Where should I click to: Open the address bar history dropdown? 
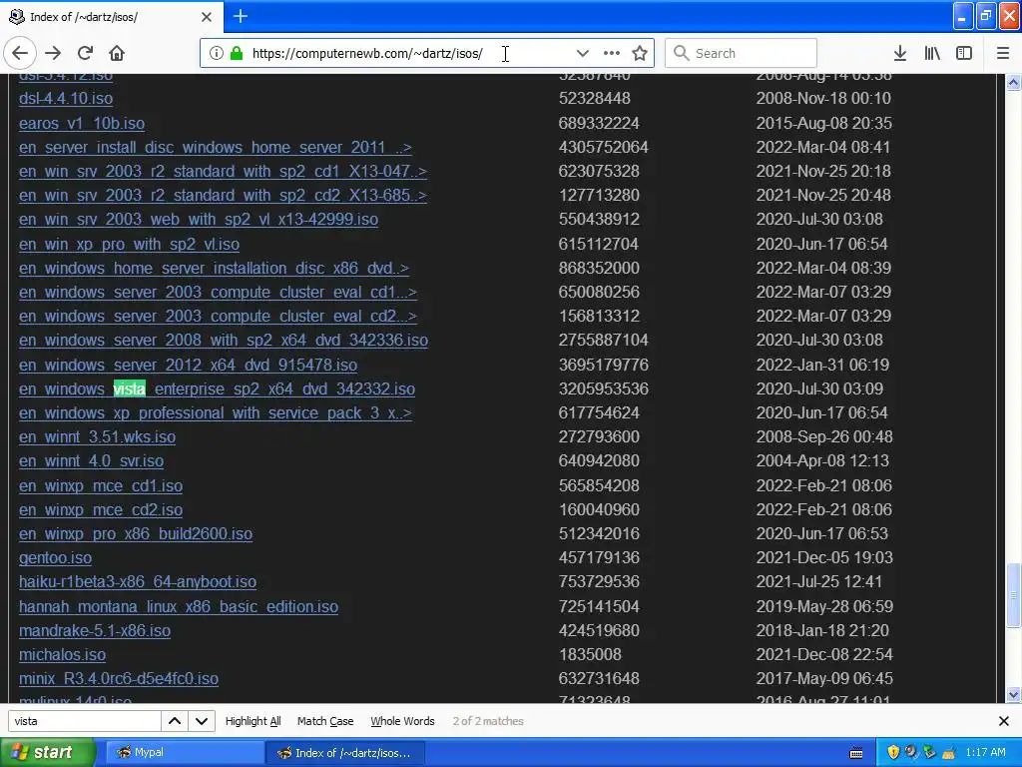pos(582,53)
